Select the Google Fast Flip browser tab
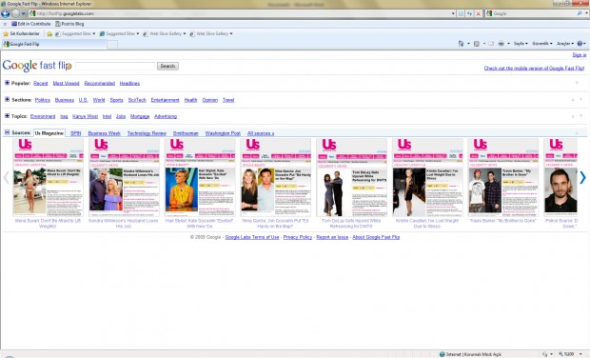This screenshot has width=590, height=358. click(54, 45)
